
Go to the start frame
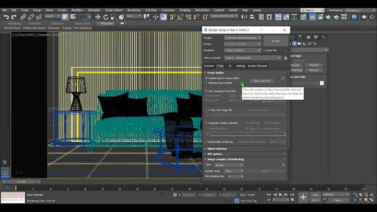(269, 194)
